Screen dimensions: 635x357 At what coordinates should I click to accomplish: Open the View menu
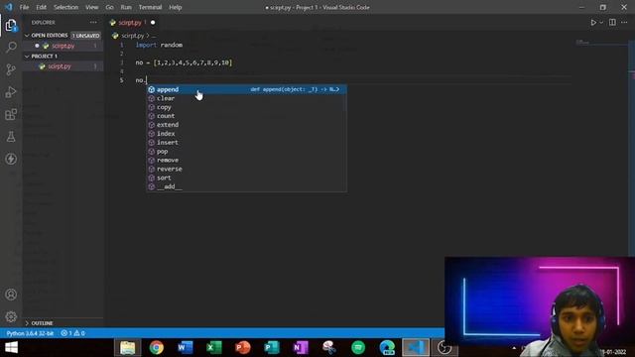(92, 7)
